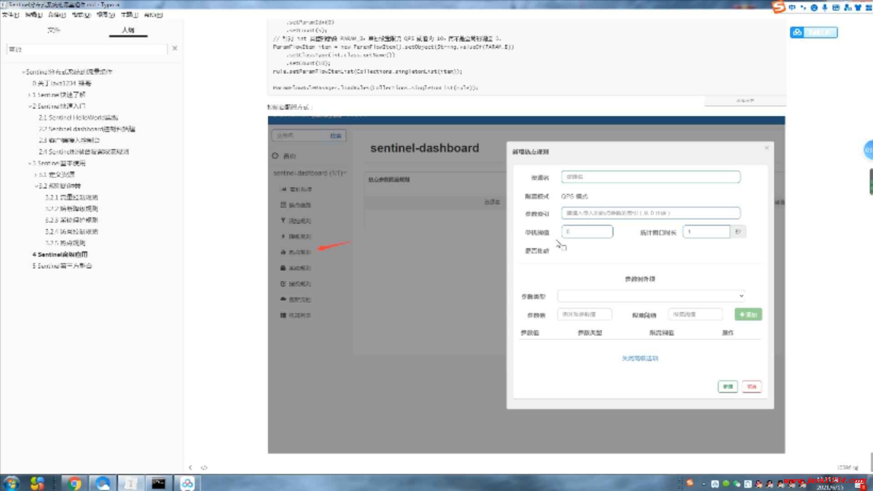Click the Baidu Netdisk cloud floating widget
873x491 pixels.
coord(813,32)
